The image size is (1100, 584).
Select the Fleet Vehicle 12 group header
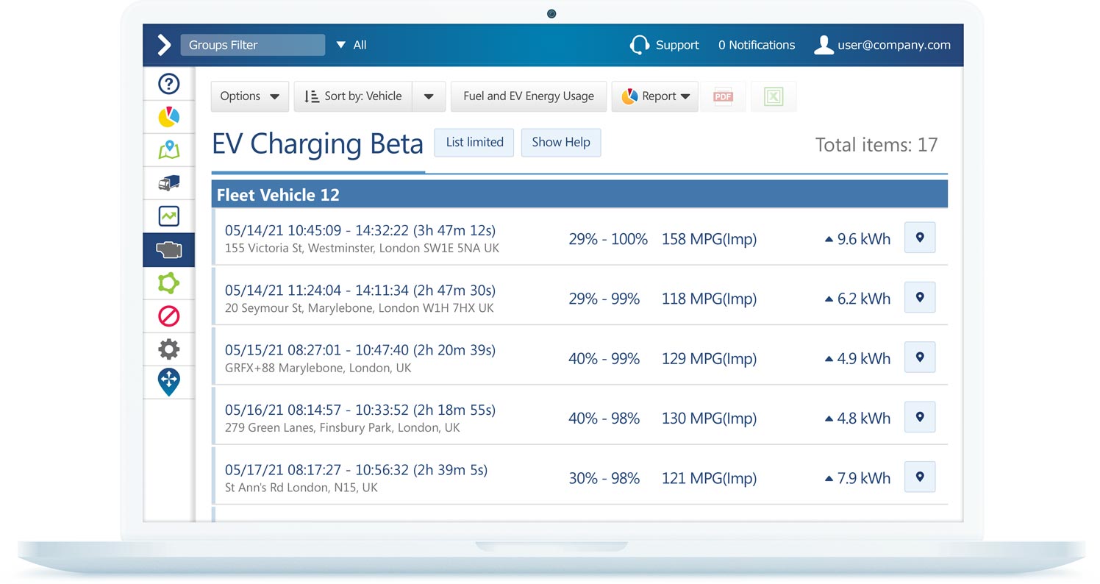click(579, 195)
